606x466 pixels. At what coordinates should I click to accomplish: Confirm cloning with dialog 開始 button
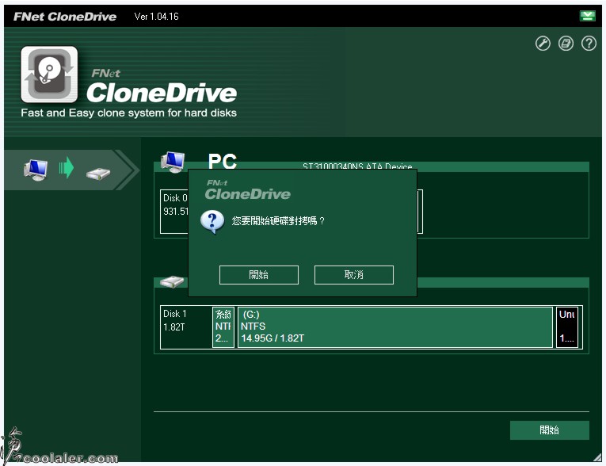pos(258,274)
